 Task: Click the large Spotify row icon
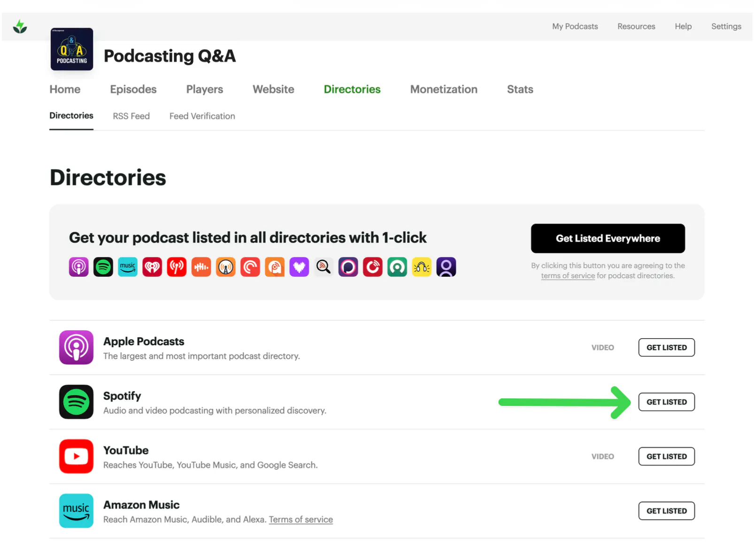pos(76,402)
